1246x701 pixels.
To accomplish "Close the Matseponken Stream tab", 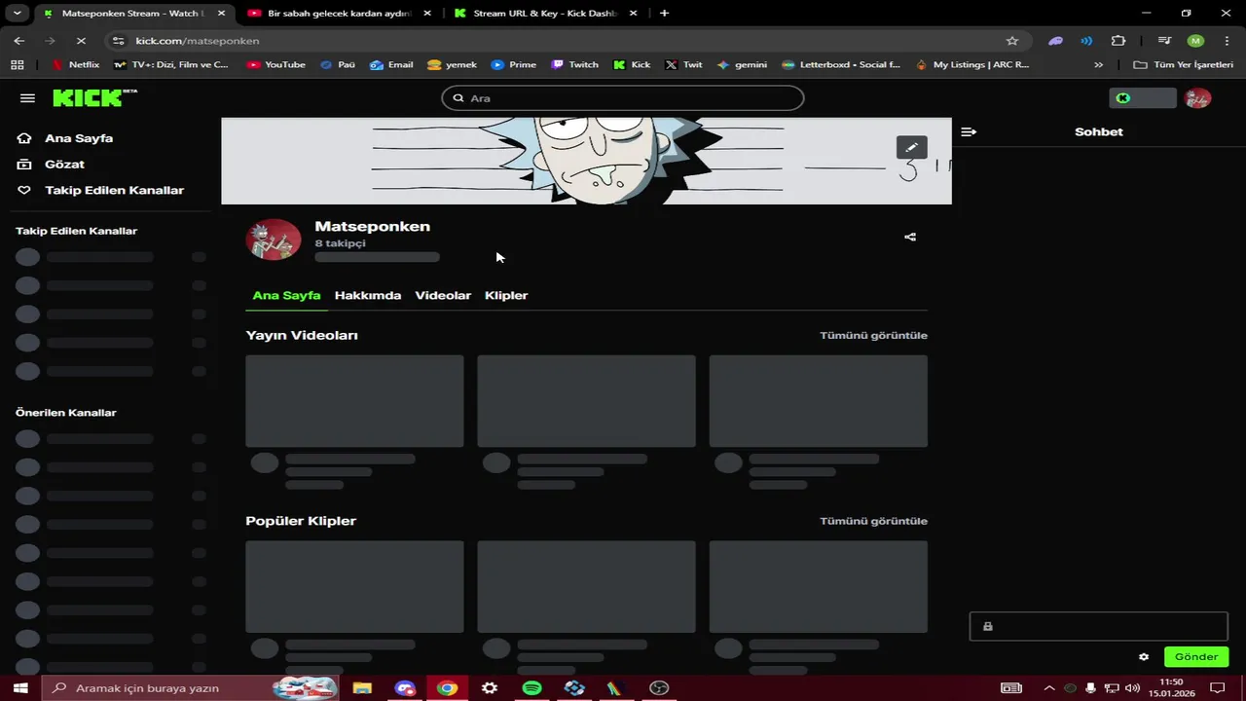I will [222, 14].
